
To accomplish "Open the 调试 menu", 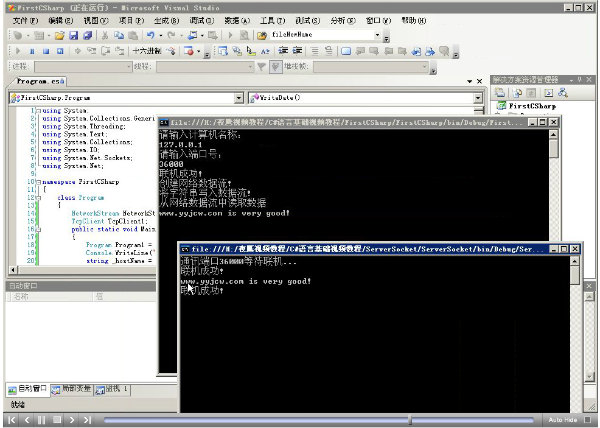I will coord(202,21).
